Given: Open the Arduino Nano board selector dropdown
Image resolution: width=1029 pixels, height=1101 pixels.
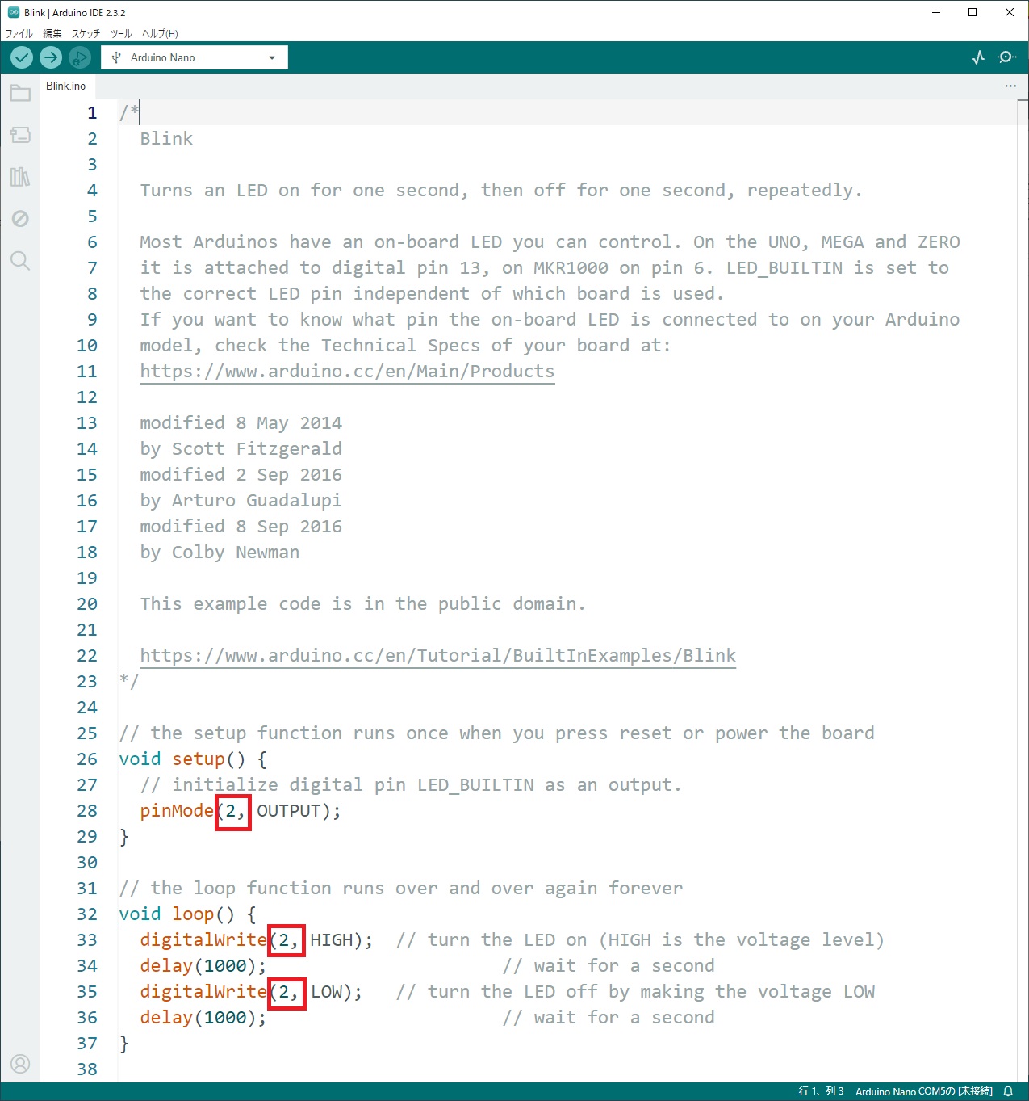Looking at the screenshot, I should tap(195, 57).
